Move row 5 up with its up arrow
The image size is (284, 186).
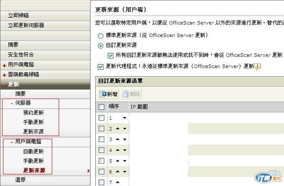coord(118,161)
